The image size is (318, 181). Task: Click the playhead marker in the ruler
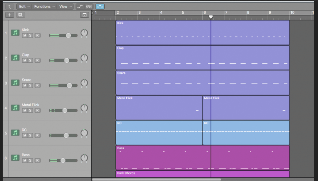pos(211,17)
